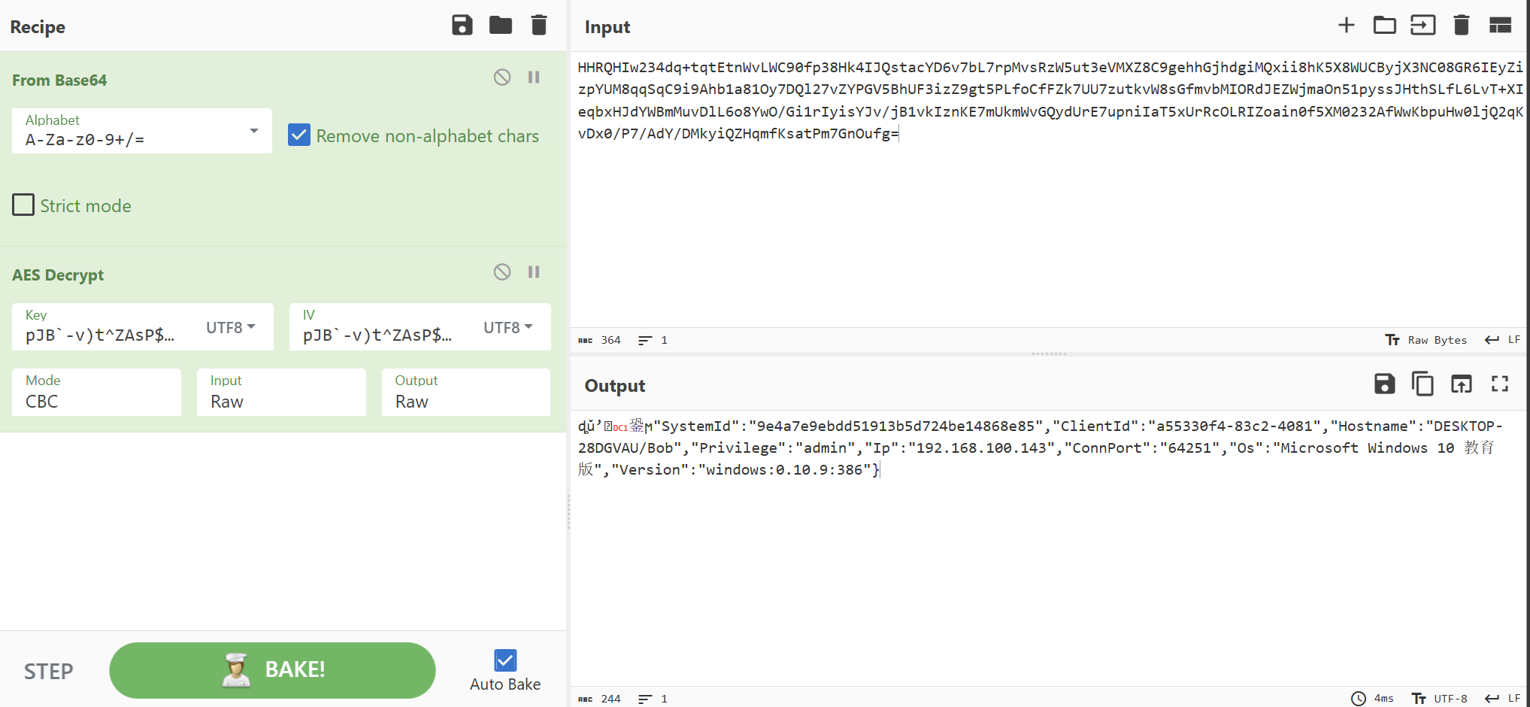Reset the pane layout
This screenshot has height=707, width=1530.
(x=1501, y=25)
